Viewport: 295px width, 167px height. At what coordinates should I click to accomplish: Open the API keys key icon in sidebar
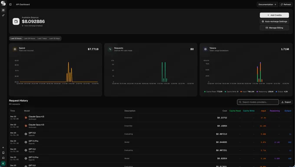click(x=3, y=16)
